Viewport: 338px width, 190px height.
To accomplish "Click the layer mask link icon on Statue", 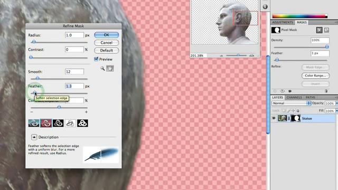I will click(289, 118).
